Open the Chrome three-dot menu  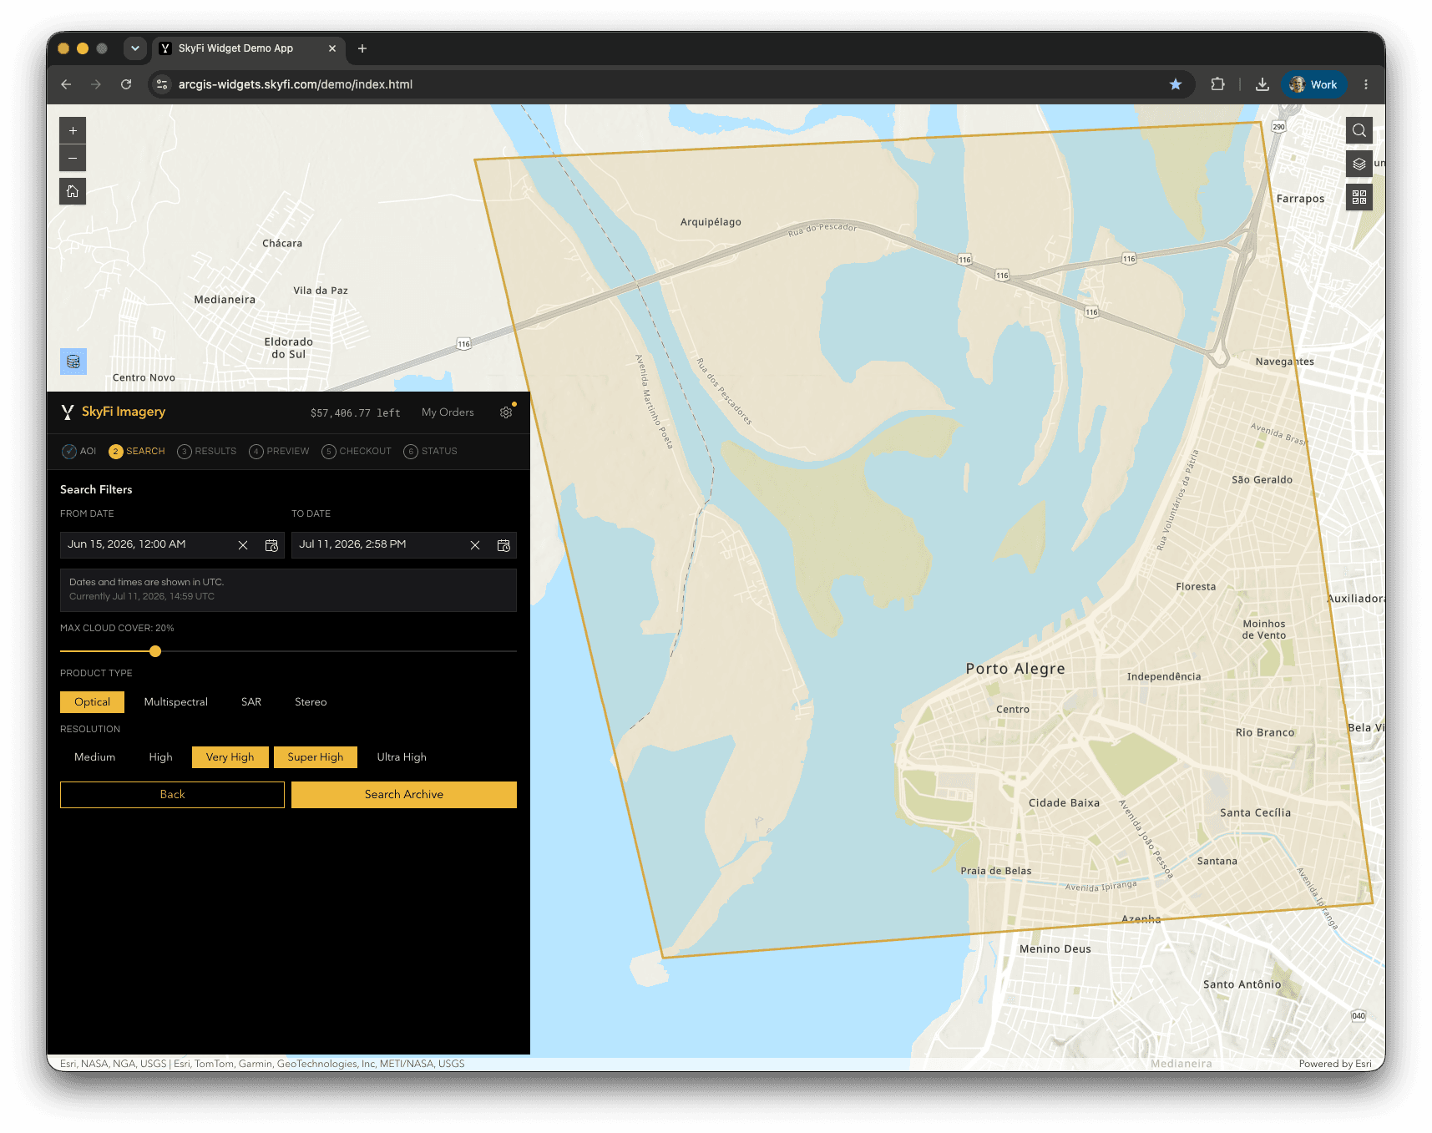pyautogui.click(x=1366, y=84)
